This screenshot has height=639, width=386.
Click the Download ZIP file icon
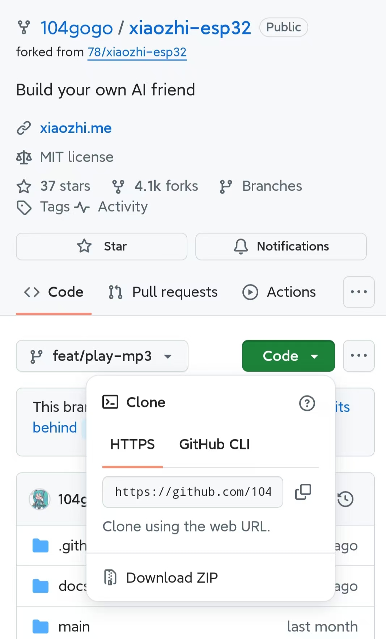pyautogui.click(x=110, y=577)
